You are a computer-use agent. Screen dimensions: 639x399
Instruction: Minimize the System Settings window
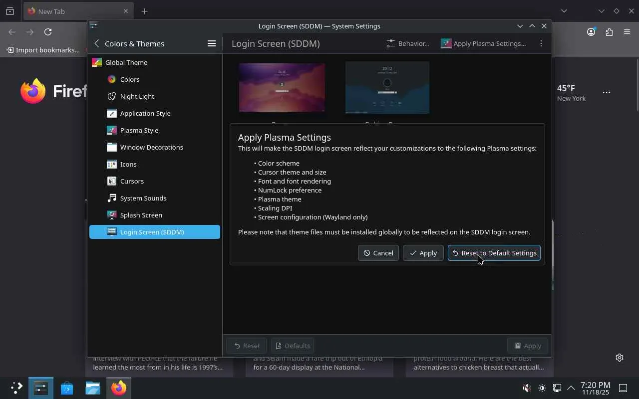coord(520,26)
